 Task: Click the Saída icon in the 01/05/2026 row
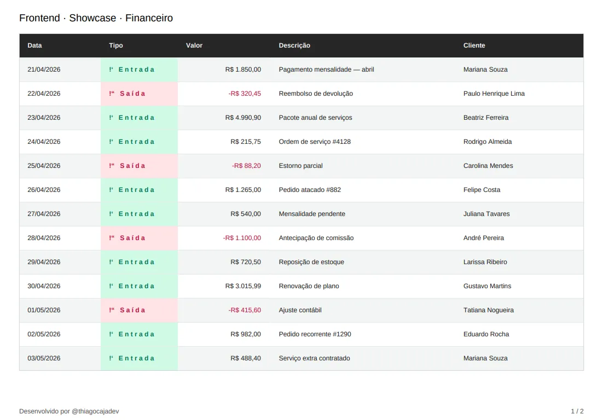click(x=112, y=310)
